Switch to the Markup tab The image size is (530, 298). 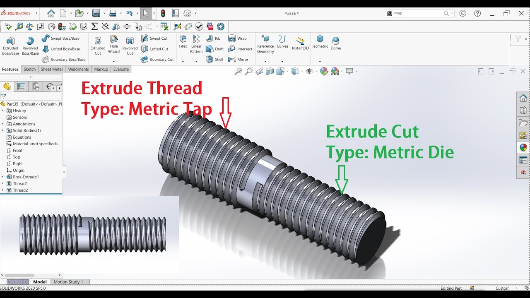click(101, 69)
